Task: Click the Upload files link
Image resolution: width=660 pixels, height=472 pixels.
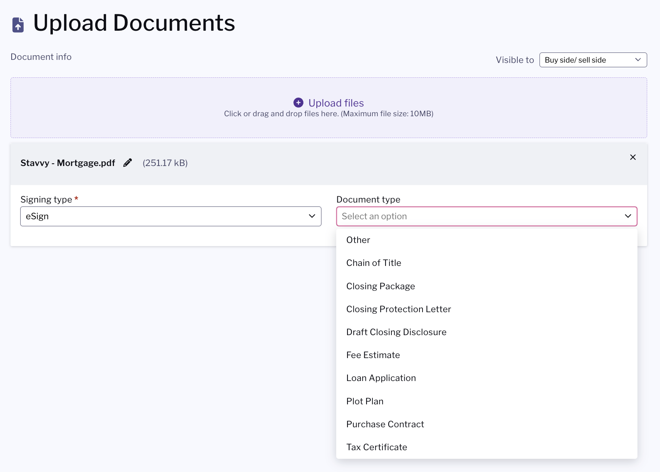Action: tap(336, 103)
